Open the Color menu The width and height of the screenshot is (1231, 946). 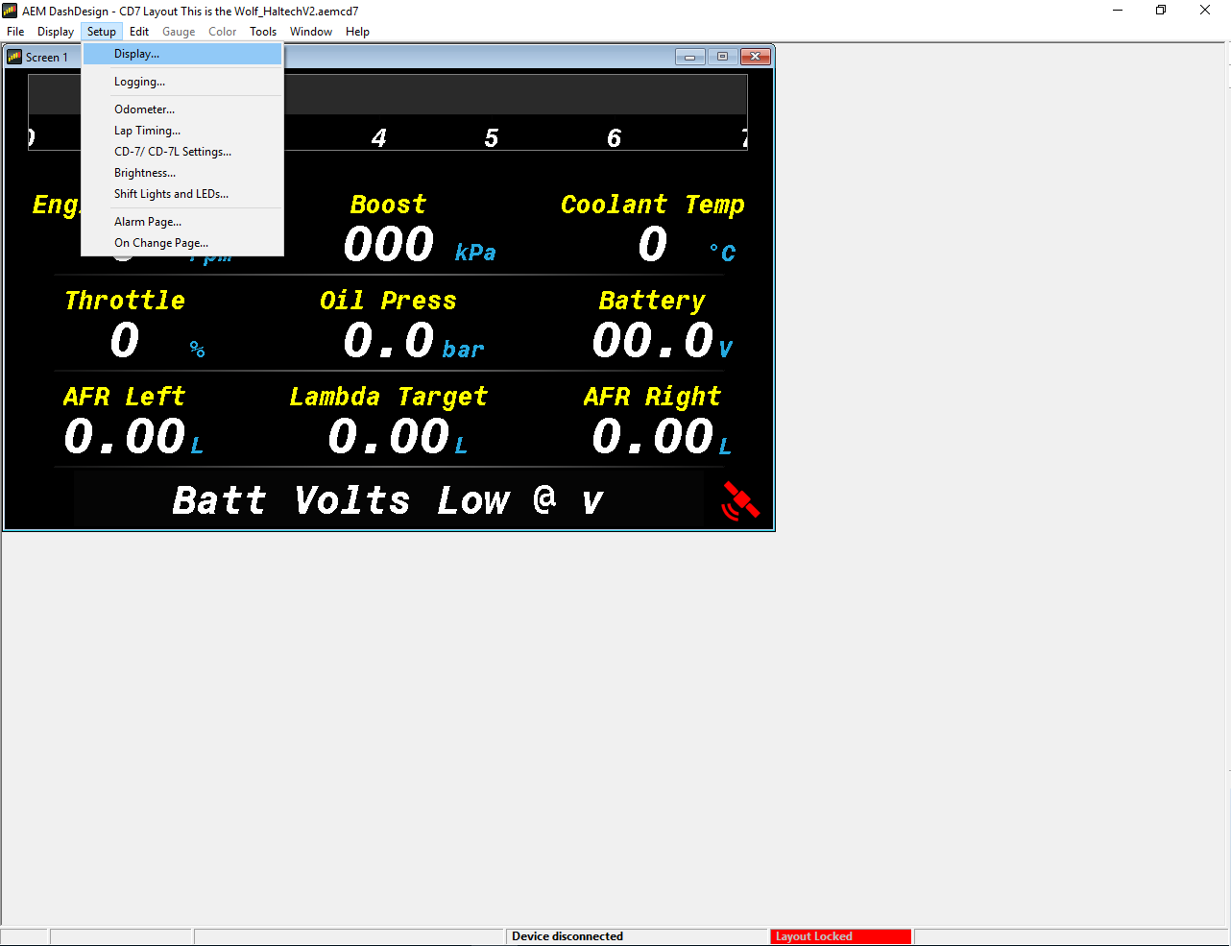click(x=223, y=32)
